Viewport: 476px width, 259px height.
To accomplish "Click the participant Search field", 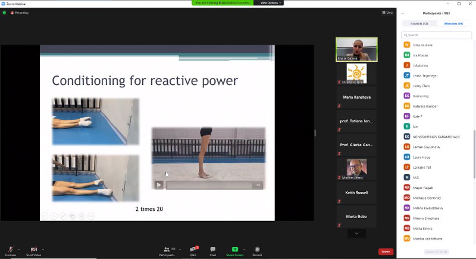I will 437,35.
